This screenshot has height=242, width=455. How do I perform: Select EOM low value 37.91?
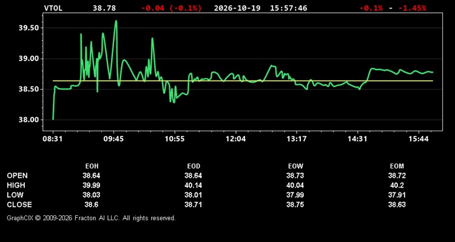pos(397,195)
